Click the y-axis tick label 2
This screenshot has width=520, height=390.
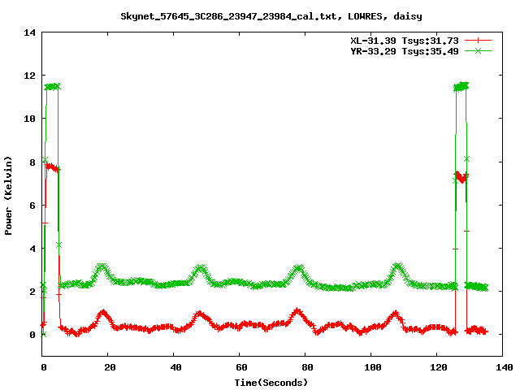tap(32, 292)
